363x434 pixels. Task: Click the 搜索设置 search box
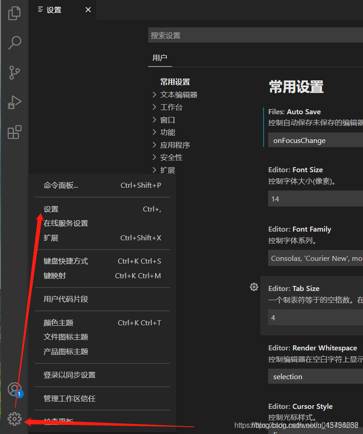pyautogui.click(x=255, y=35)
